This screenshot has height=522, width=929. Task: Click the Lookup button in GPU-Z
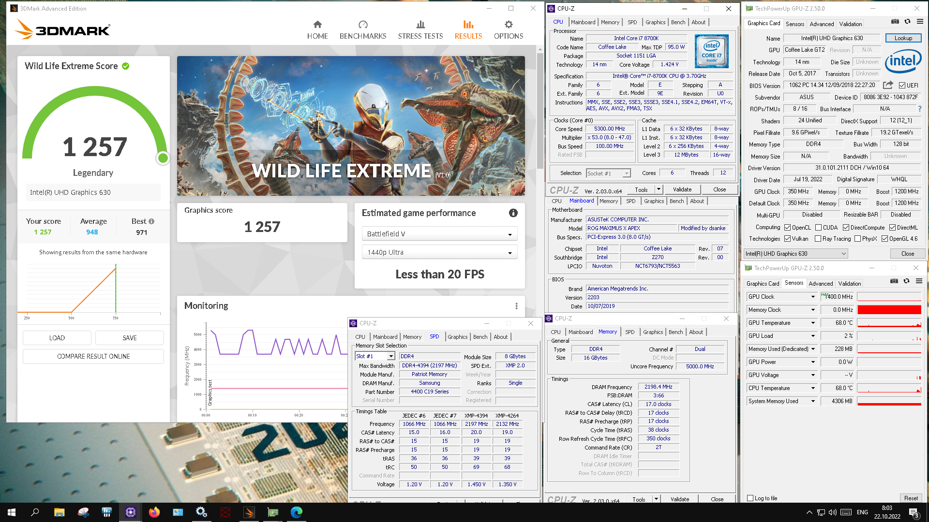903,38
